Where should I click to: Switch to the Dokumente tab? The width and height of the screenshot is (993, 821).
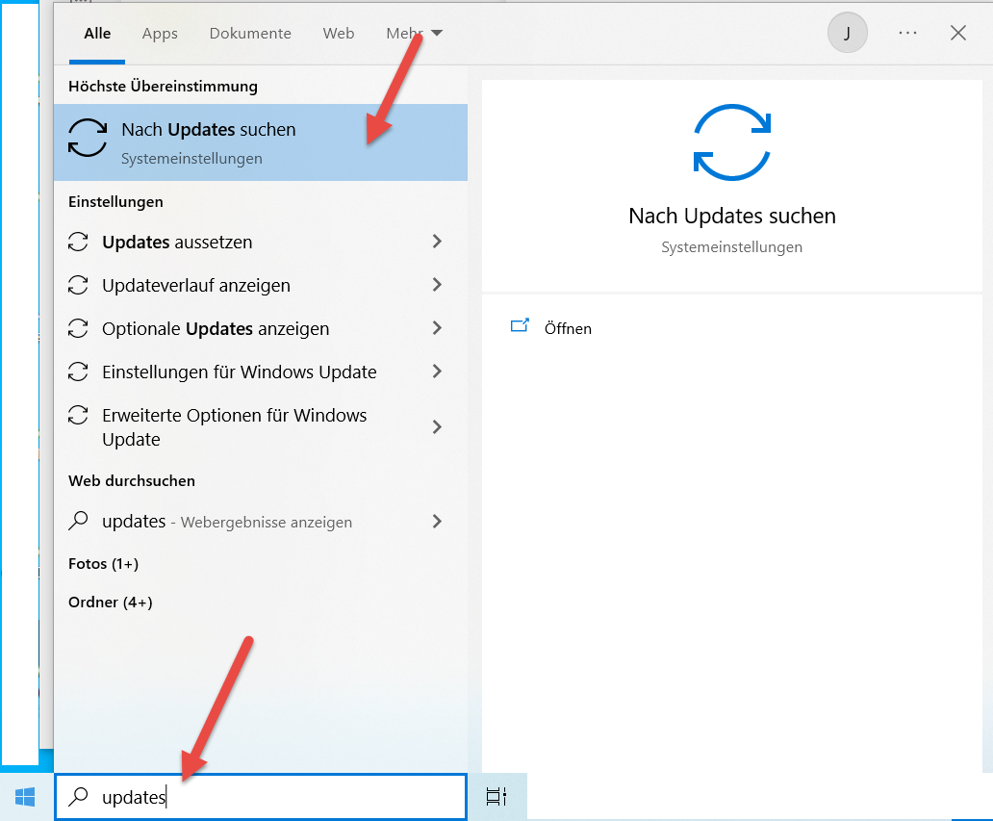point(249,33)
